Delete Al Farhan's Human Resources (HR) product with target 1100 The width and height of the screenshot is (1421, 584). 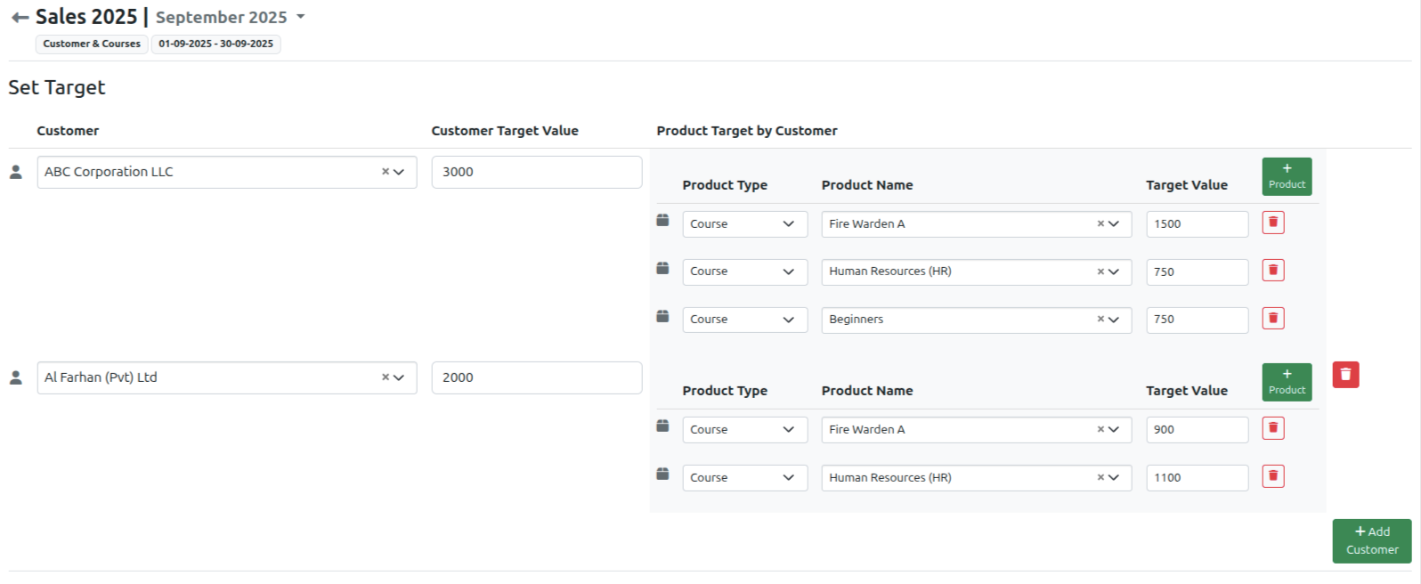[1273, 476]
